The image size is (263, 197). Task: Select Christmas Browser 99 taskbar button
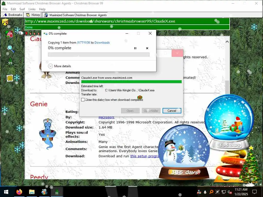point(57,192)
